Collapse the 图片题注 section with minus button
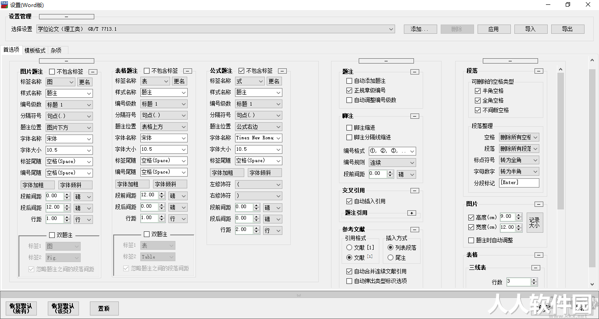The height and width of the screenshot is (319, 599). [x=93, y=71]
